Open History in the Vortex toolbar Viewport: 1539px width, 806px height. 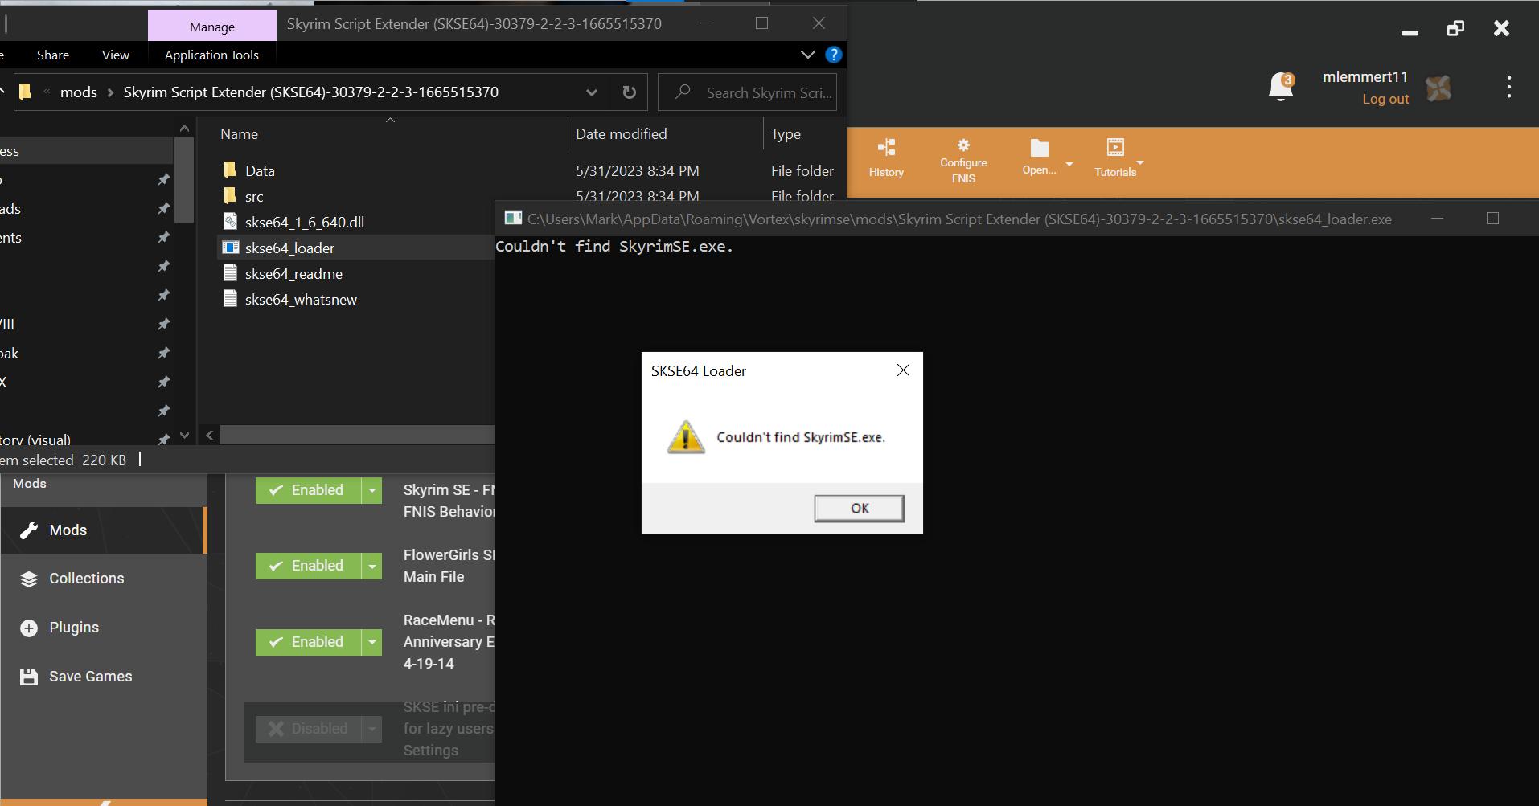886,158
